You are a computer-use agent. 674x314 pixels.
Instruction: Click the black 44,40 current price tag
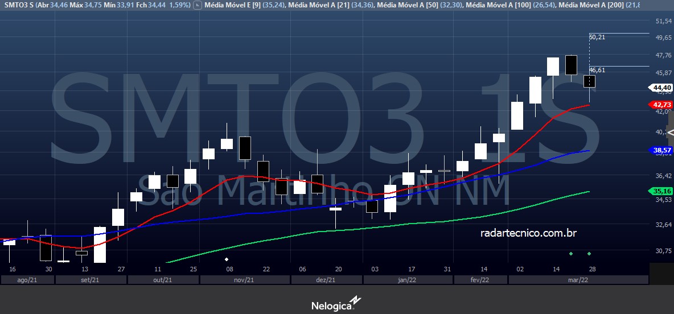(x=662, y=88)
